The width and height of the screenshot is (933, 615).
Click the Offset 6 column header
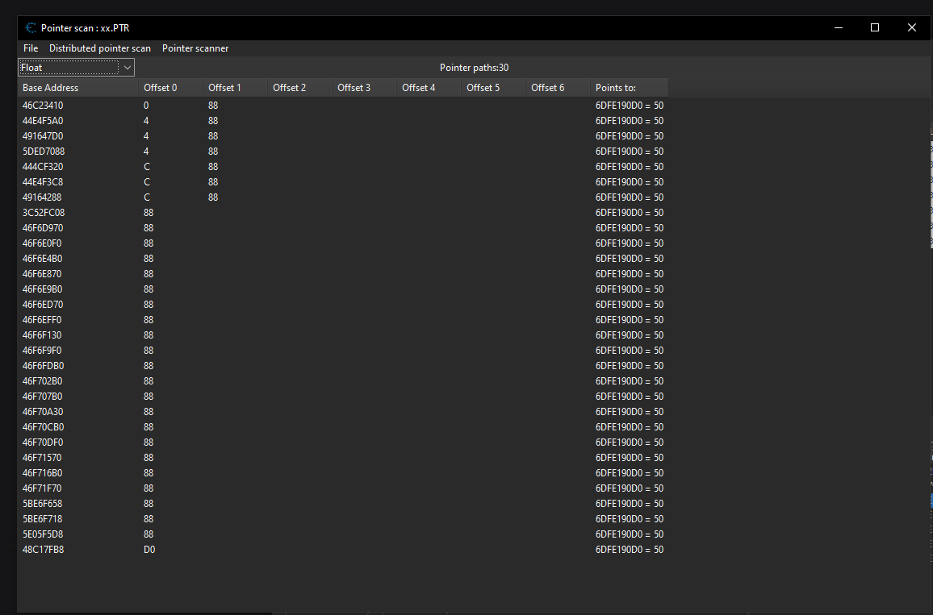pyautogui.click(x=559, y=87)
